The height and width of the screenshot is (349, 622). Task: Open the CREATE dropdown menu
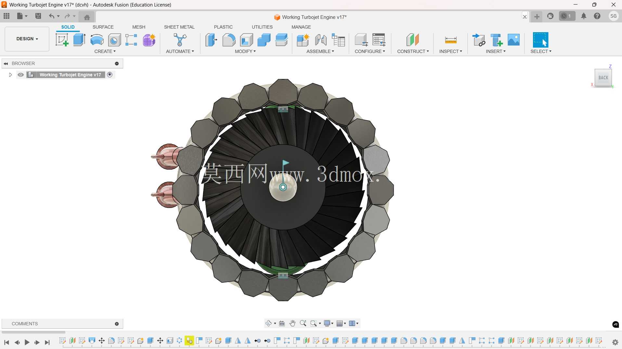(105, 51)
